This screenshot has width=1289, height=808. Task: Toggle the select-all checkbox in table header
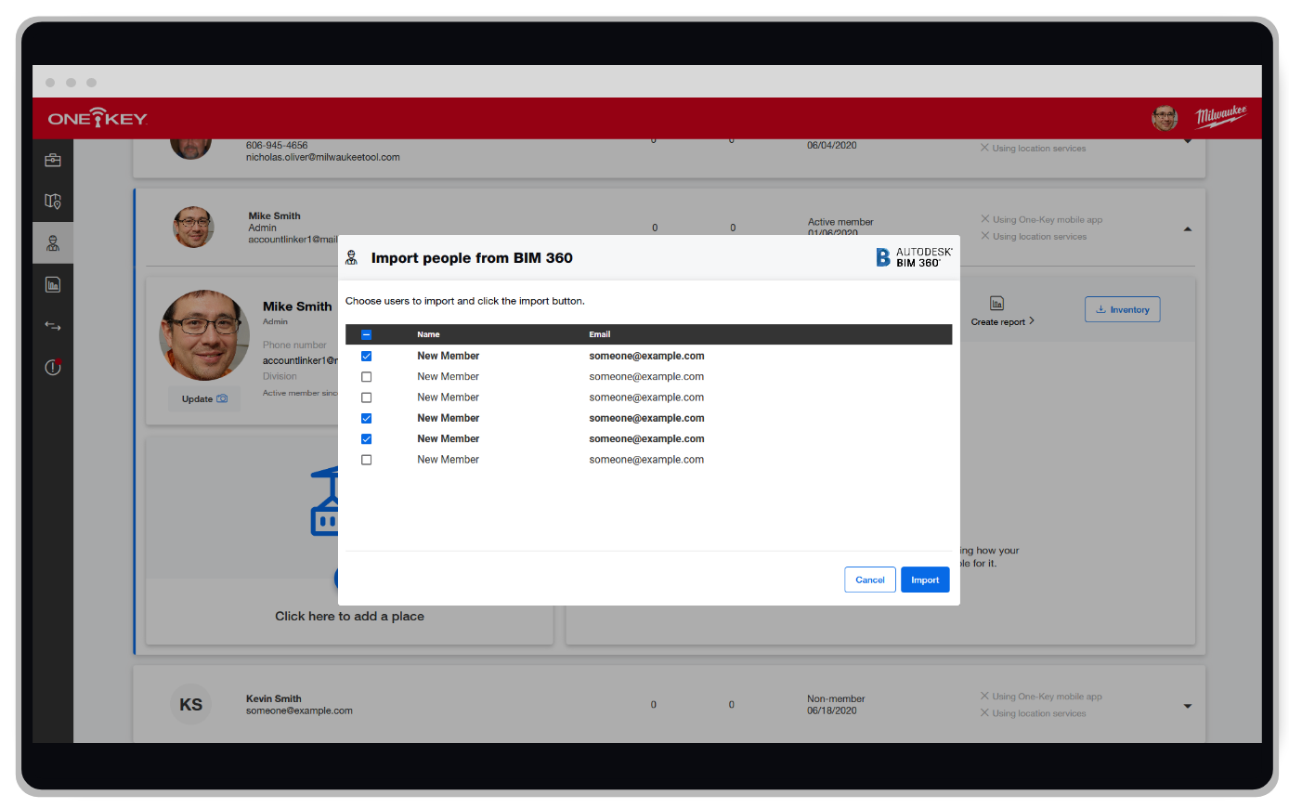tap(366, 334)
